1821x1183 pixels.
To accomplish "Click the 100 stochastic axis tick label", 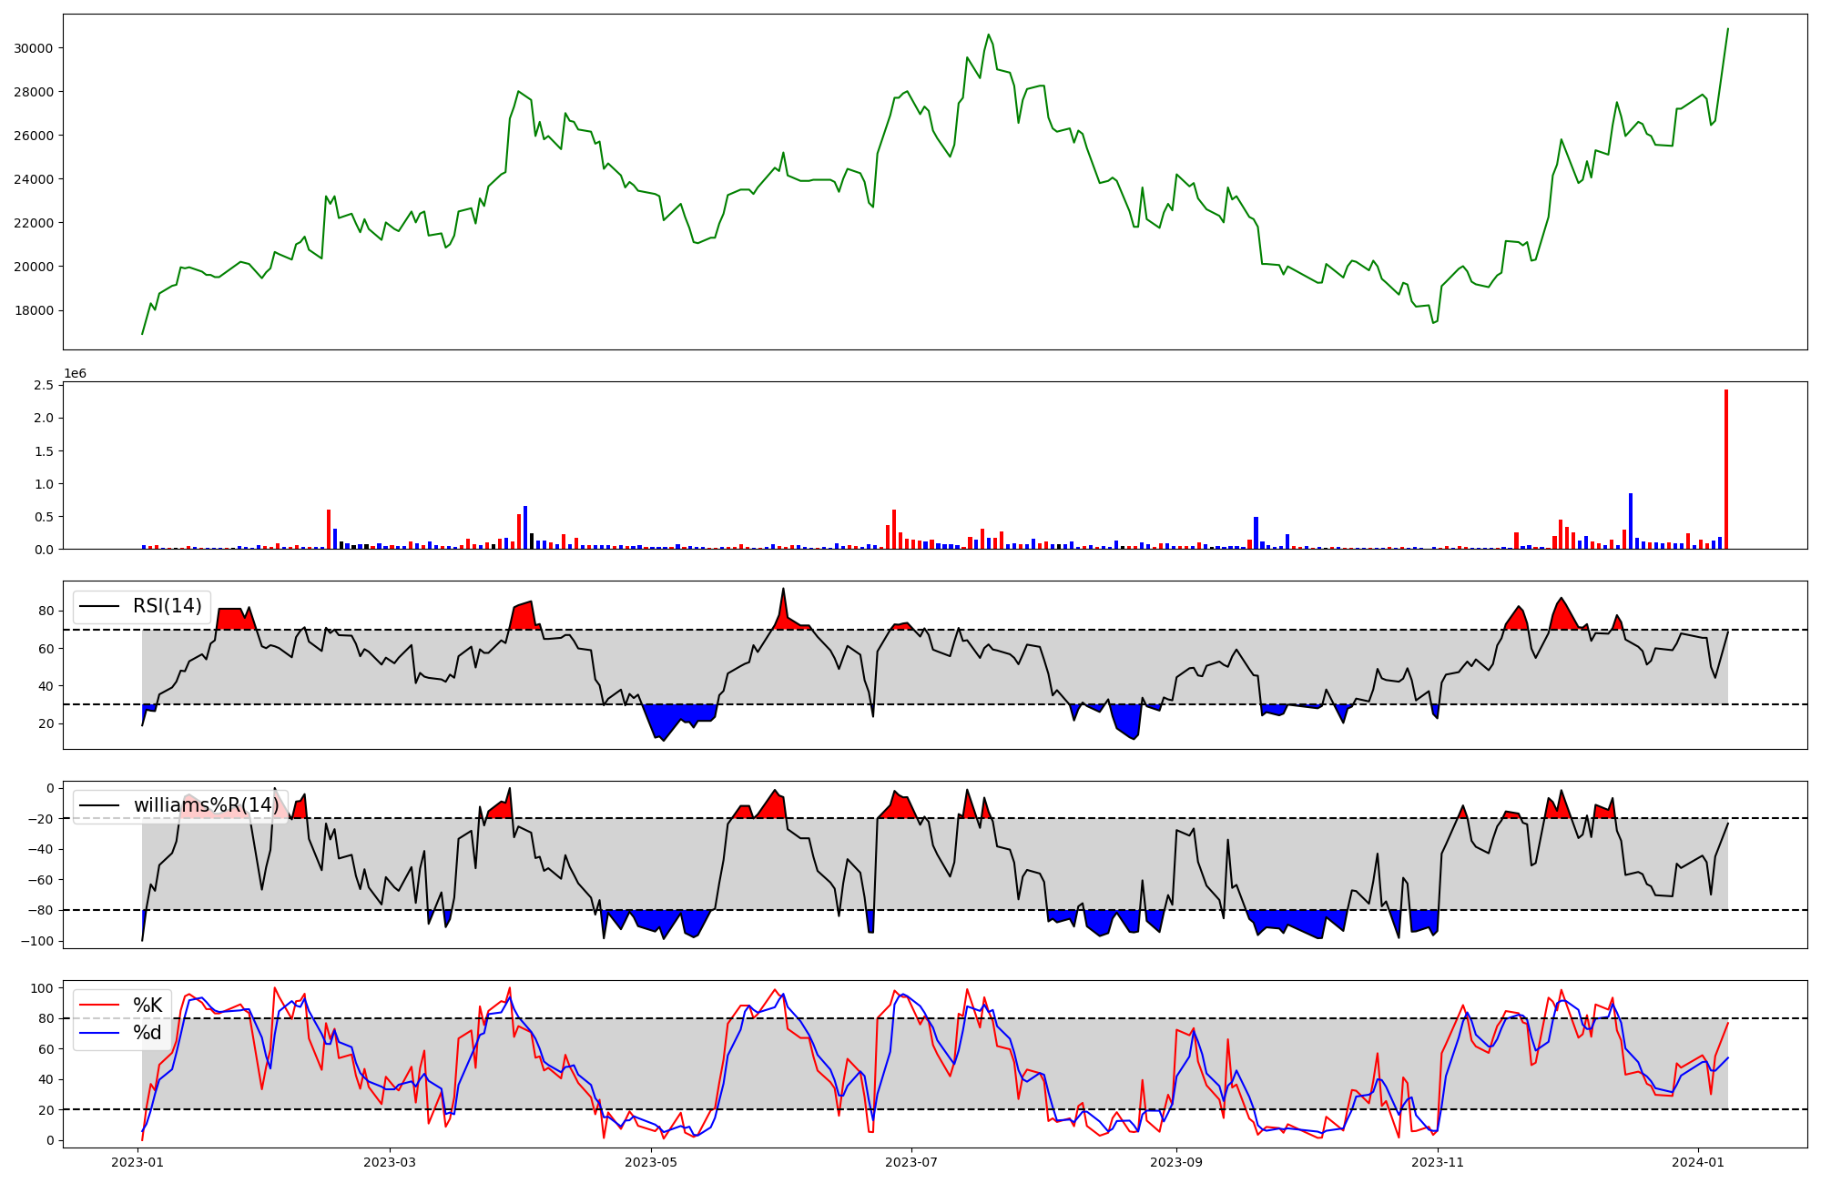I will click(x=42, y=988).
